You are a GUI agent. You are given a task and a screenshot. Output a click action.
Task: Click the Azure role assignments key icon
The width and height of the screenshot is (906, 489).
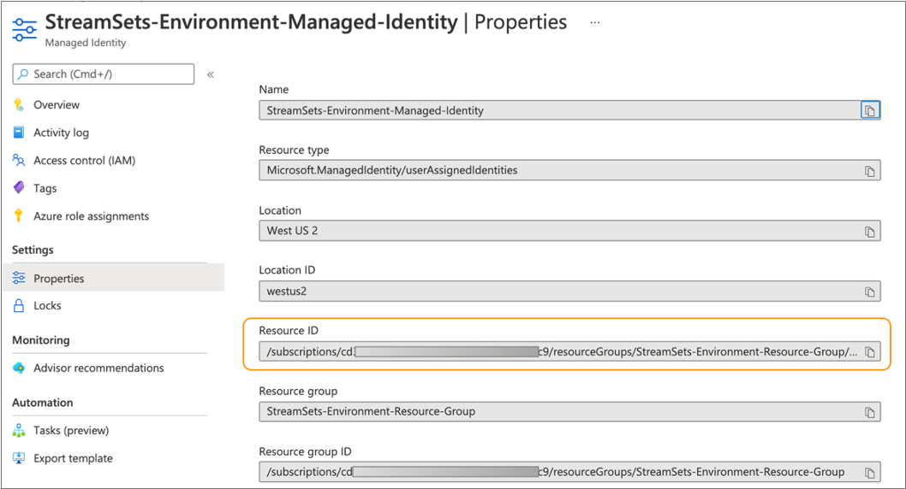pyautogui.click(x=19, y=215)
